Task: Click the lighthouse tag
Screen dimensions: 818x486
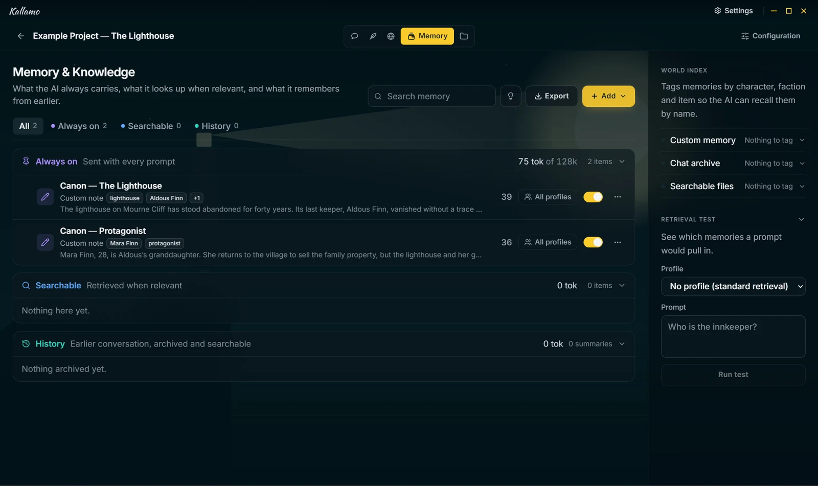Action: pyautogui.click(x=125, y=198)
